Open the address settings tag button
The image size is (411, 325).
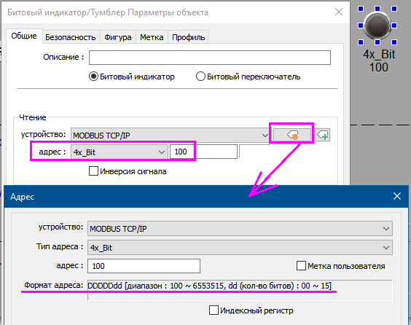point(292,136)
